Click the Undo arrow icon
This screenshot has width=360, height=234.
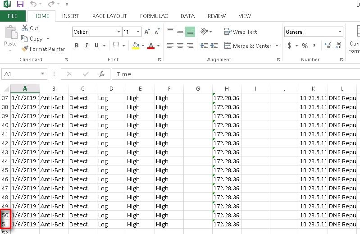33,4
